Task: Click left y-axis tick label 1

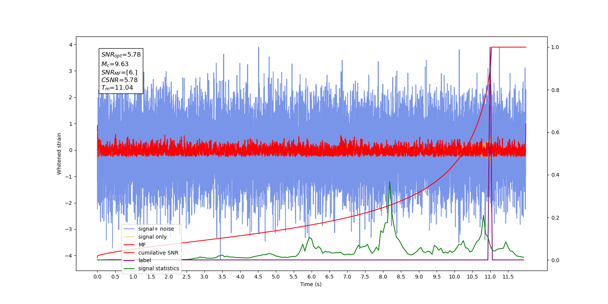Action: pyautogui.click(x=70, y=124)
